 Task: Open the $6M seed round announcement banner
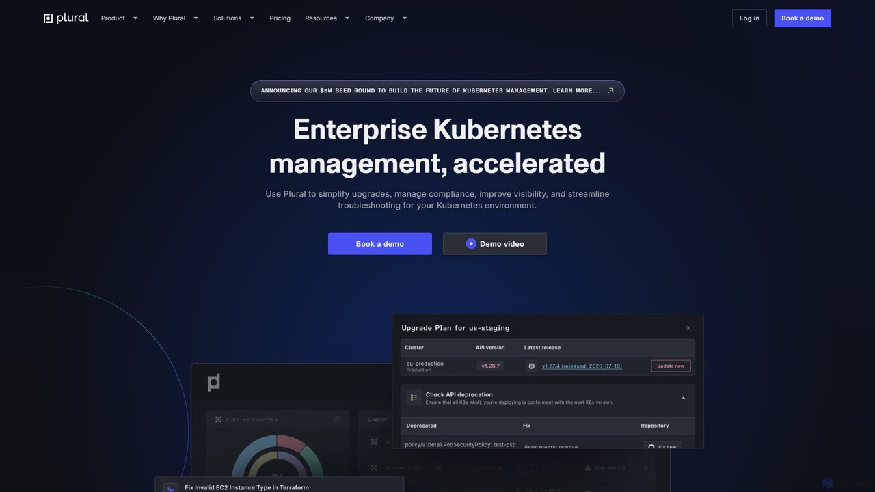point(437,91)
